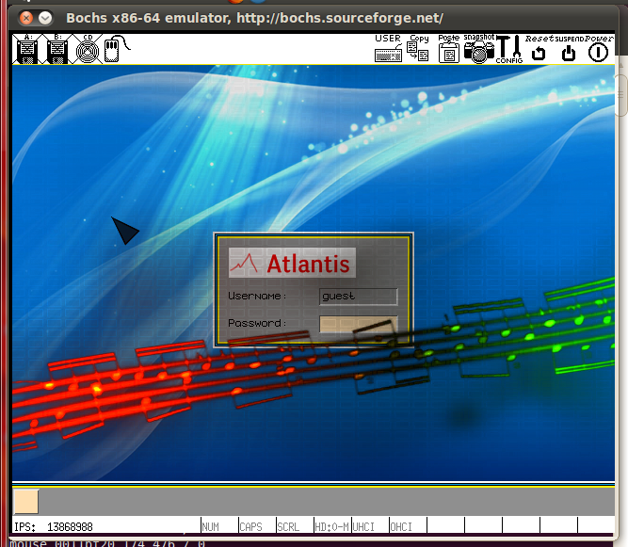Click the USER keyboard shortcut icon
Screen dimensions: 628x547
coord(388,48)
